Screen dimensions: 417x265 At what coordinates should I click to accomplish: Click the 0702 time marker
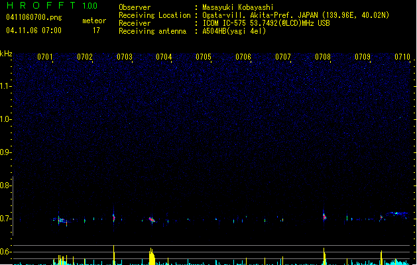85,57
